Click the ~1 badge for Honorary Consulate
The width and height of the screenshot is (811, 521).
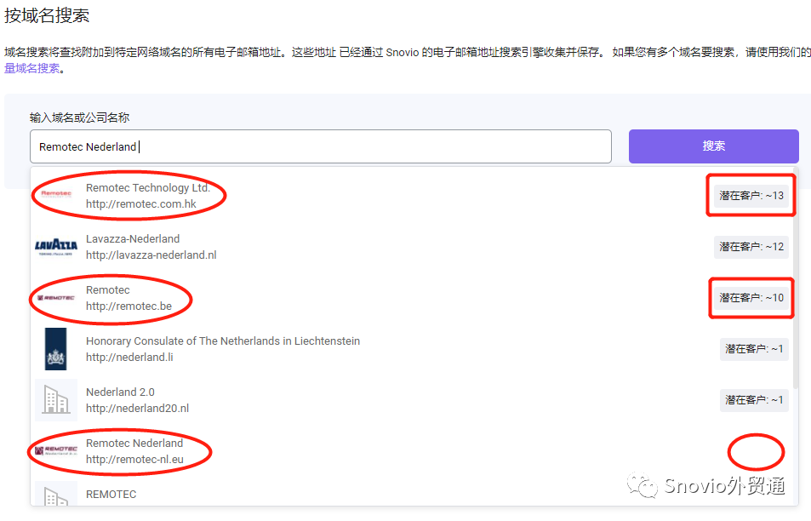[x=754, y=349]
